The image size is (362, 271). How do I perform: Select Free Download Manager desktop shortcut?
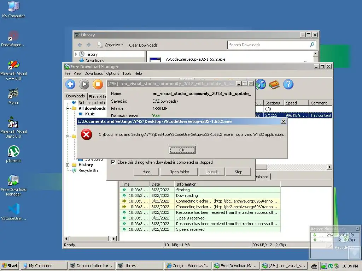pyautogui.click(x=13, y=186)
